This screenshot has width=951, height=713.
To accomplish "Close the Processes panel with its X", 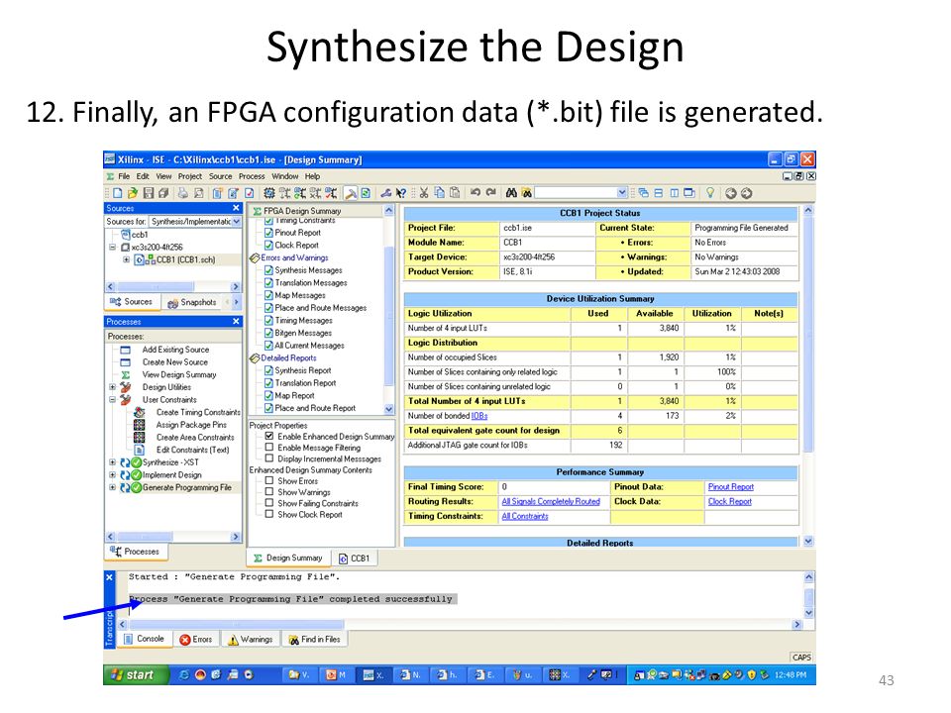I will click(x=236, y=321).
